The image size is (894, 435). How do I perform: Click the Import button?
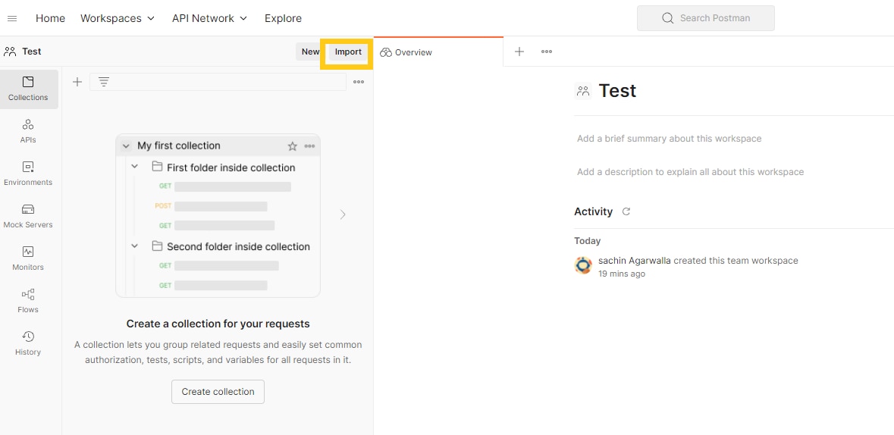(348, 52)
